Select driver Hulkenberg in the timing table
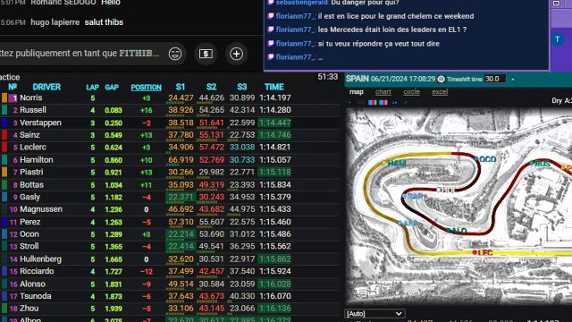 coord(40,259)
